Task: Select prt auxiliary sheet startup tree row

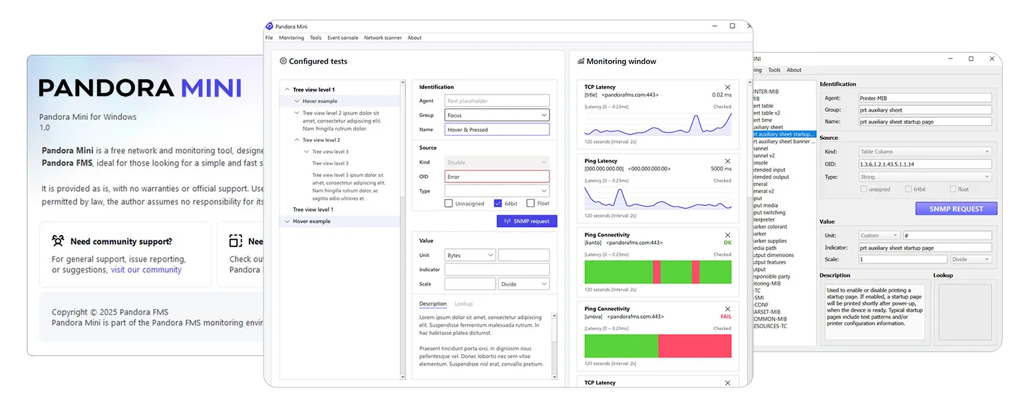Action: point(784,134)
